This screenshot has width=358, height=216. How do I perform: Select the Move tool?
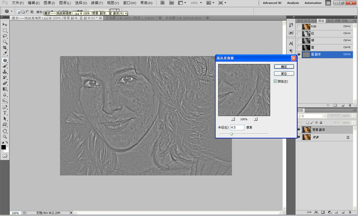(x=5, y=24)
